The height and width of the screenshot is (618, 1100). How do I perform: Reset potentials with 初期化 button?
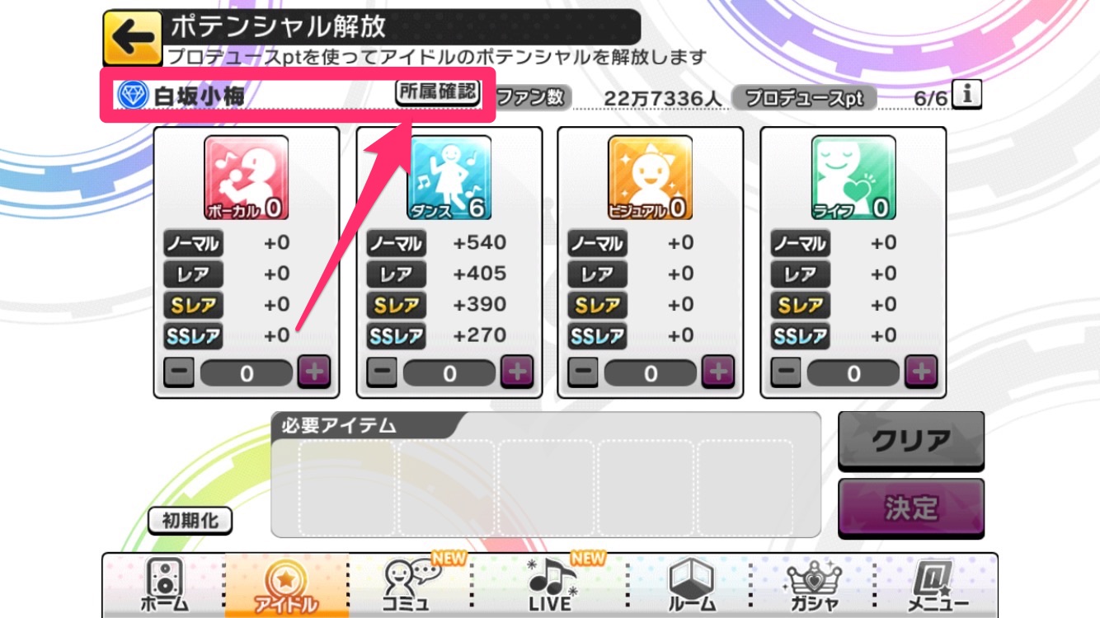coord(190,521)
